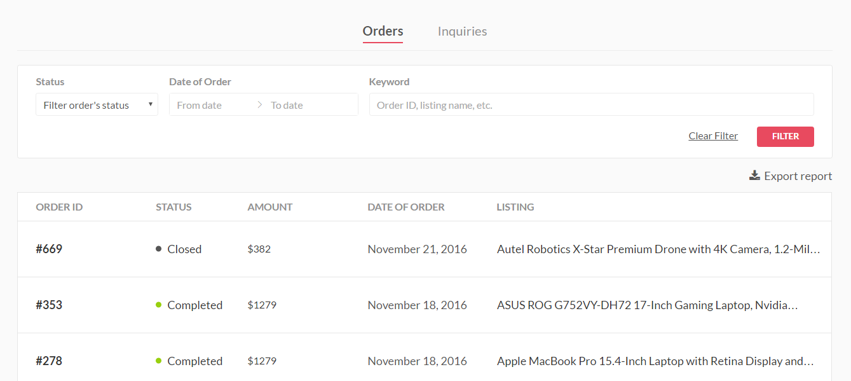
Task: Open order #278
Action: [x=49, y=361]
